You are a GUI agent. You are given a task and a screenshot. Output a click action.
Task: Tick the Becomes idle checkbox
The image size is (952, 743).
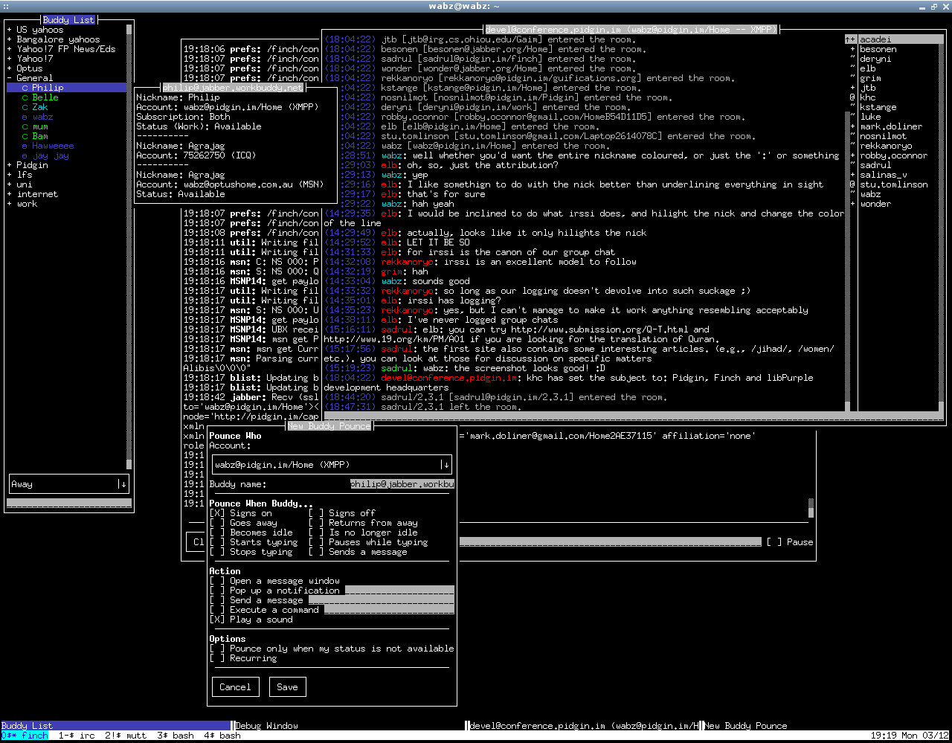click(217, 533)
